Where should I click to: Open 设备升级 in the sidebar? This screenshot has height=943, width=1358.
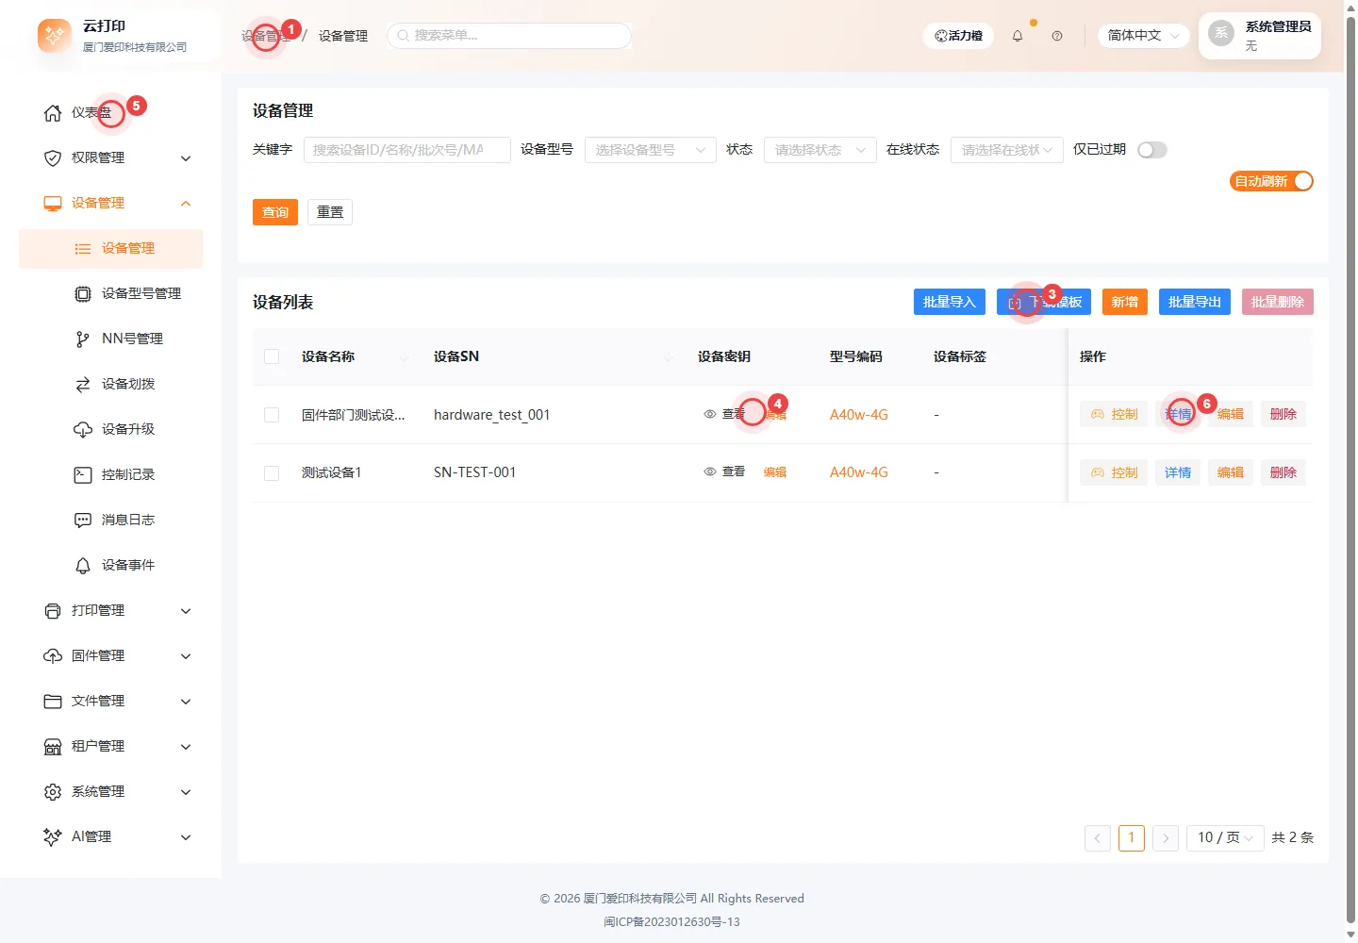point(111,429)
